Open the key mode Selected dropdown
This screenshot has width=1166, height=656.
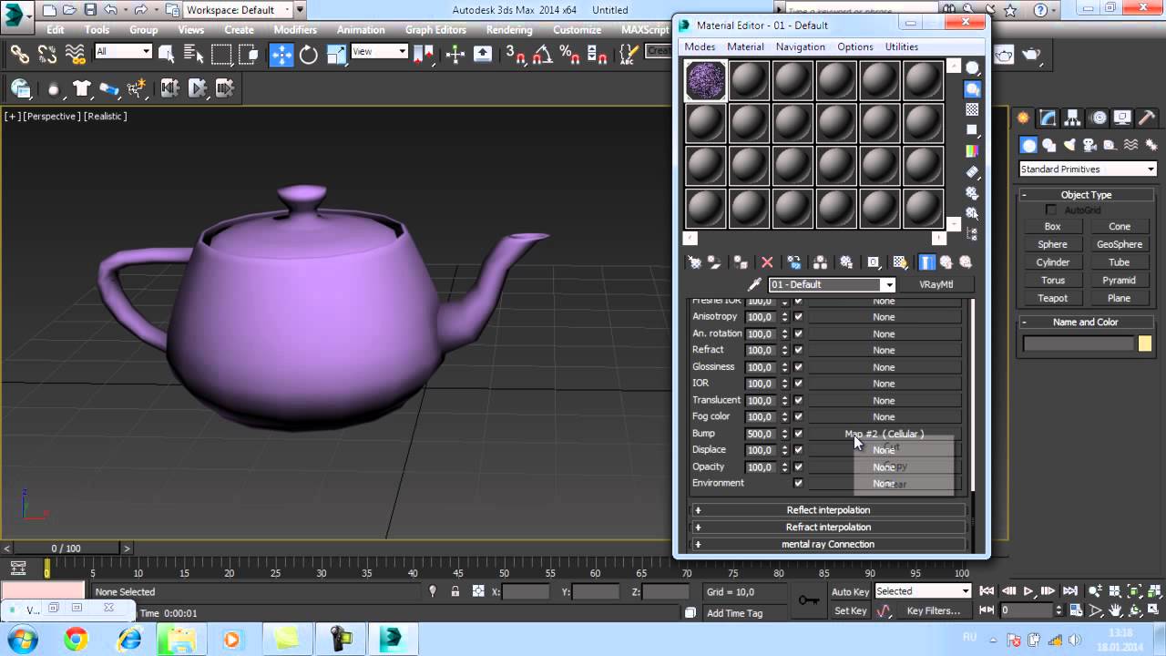tap(923, 591)
